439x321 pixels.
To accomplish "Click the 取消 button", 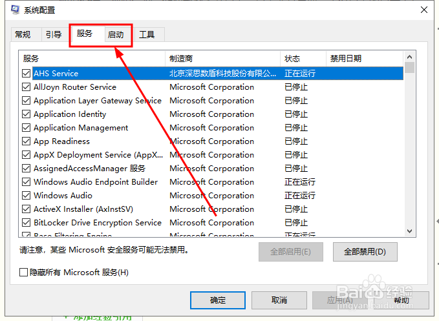I will pos(279,300).
